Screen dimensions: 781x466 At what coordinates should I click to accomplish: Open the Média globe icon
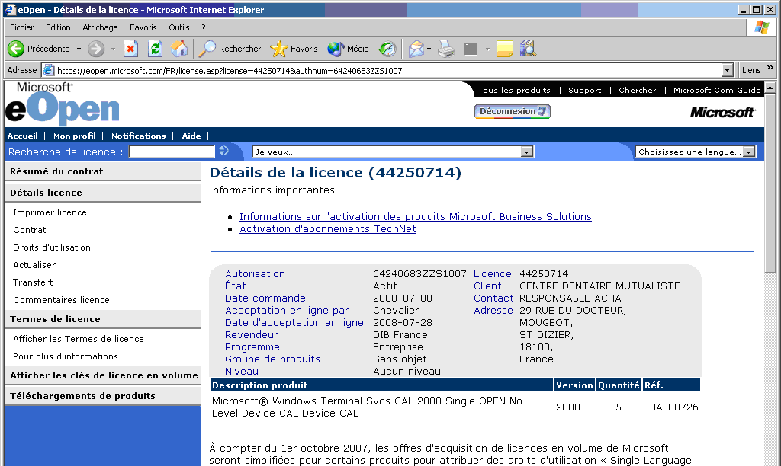pos(336,49)
